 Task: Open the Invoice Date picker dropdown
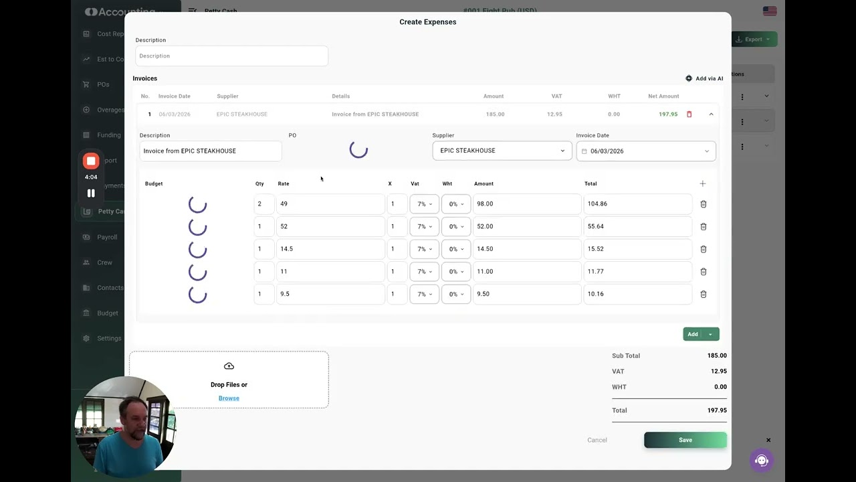tap(646, 151)
